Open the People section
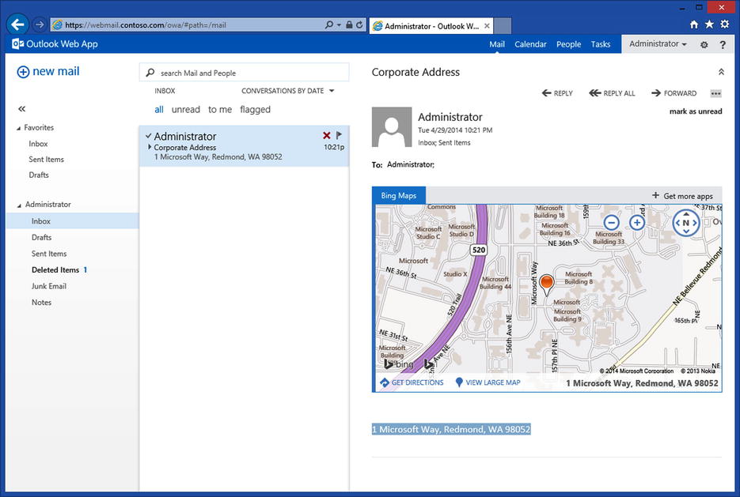This screenshot has height=497, width=740. pos(569,44)
